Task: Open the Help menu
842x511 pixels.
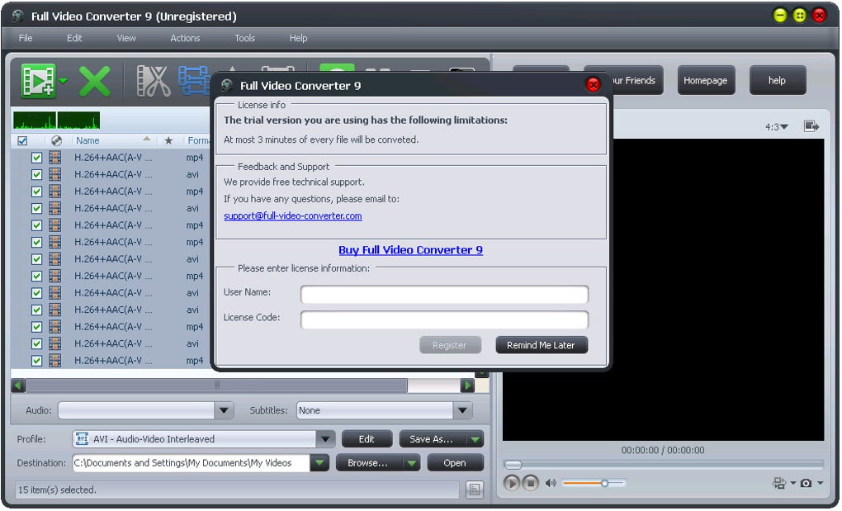Action: point(298,38)
